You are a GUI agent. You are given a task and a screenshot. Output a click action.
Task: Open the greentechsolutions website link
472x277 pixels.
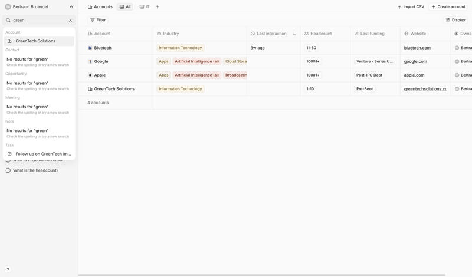(425, 89)
